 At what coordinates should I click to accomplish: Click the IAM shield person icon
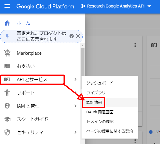pyautogui.click(x=7, y=106)
